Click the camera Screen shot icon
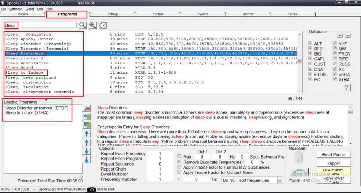 [91, 189]
